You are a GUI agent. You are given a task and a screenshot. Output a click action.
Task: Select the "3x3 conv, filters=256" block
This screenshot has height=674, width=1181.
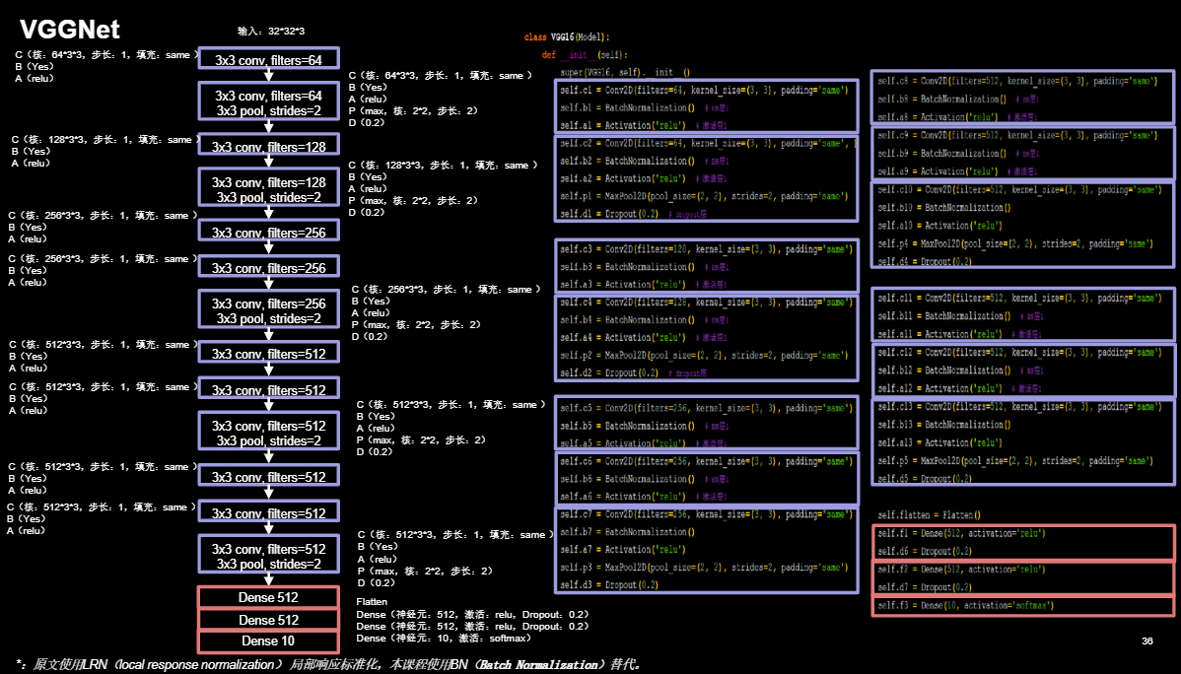(x=268, y=230)
